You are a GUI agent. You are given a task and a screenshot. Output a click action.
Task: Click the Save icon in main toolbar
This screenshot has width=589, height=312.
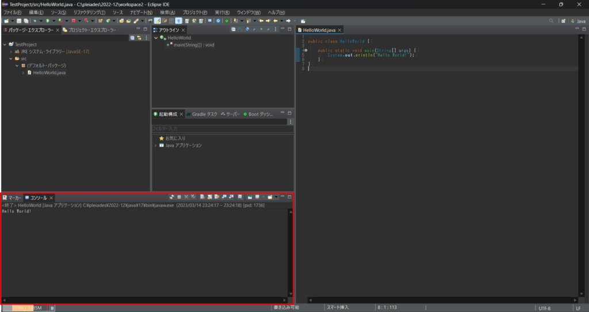click(x=18, y=21)
